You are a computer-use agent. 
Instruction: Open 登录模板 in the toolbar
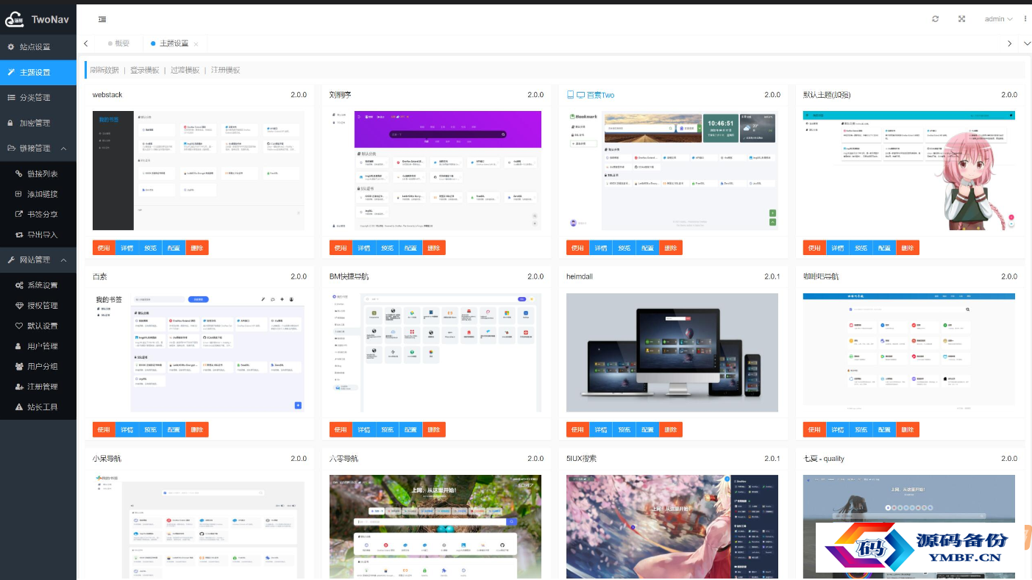pos(145,70)
